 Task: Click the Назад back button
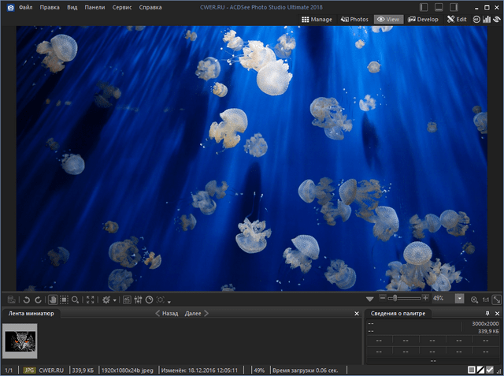(170, 314)
